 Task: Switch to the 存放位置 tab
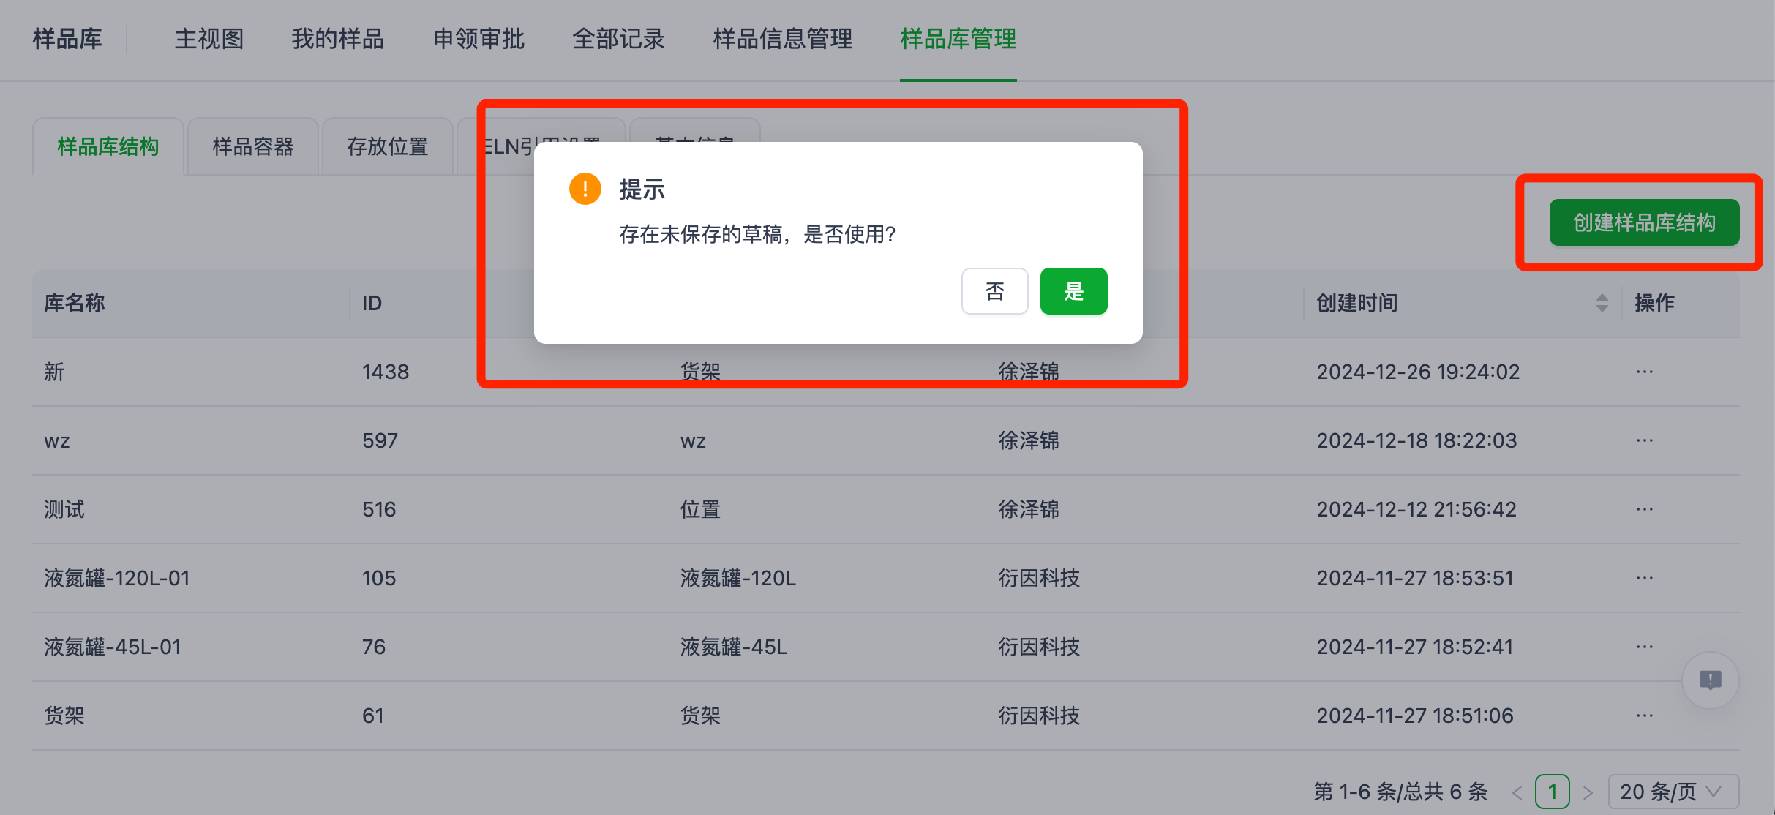(x=388, y=146)
